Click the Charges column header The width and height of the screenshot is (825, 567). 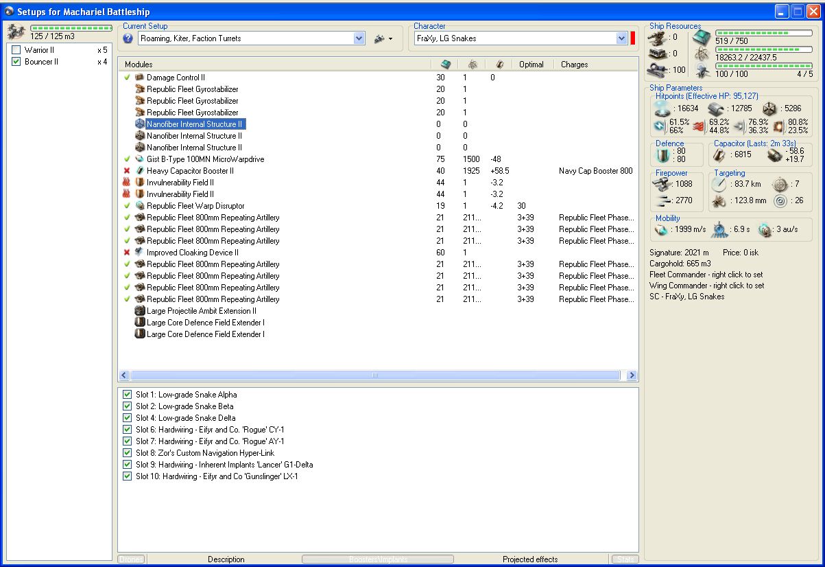pyautogui.click(x=574, y=65)
